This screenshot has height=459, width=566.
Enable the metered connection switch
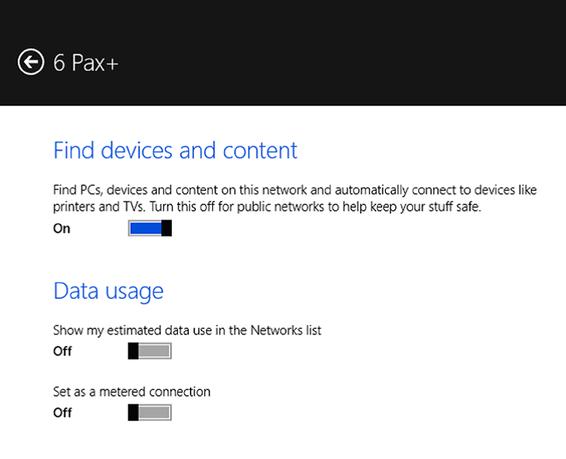click(149, 412)
